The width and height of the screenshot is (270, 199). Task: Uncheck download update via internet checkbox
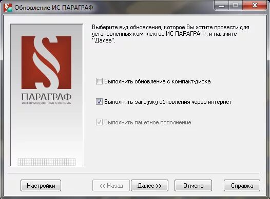point(99,102)
